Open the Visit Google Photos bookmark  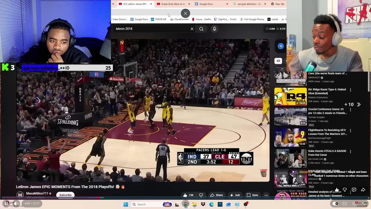click(252, 19)
